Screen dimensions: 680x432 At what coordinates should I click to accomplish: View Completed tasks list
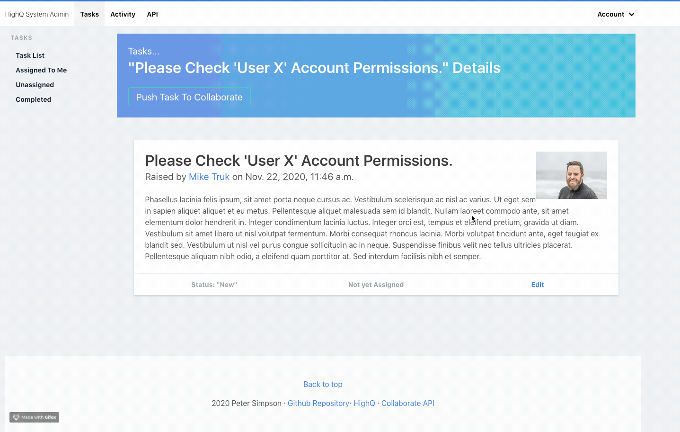point(34,99)
